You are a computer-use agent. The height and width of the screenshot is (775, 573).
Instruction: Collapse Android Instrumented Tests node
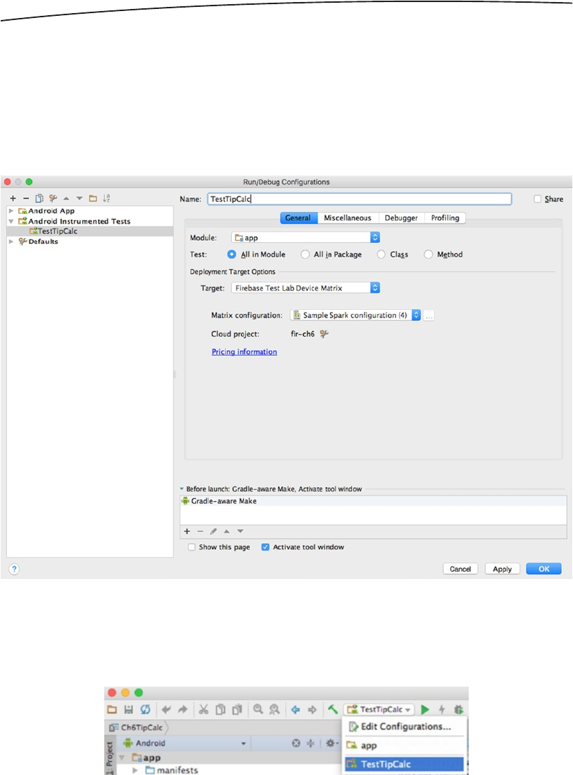click(x=11, y=222)
